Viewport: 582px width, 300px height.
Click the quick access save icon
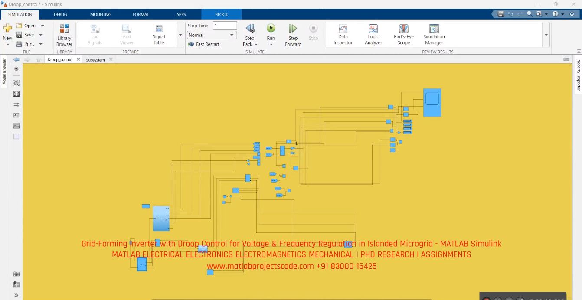[500, 14]
